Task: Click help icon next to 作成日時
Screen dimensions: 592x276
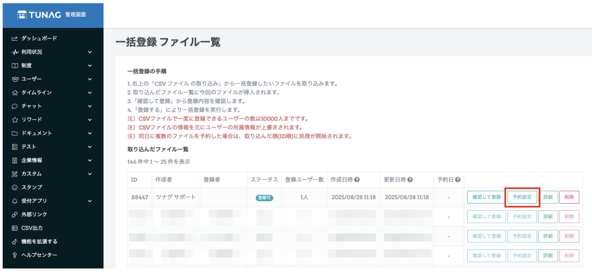Action: [x=357, y=180]
